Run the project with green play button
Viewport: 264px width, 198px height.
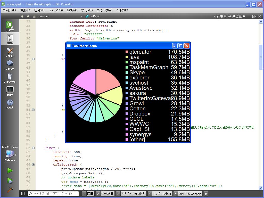pyautogui.click(x=10, y=170)
